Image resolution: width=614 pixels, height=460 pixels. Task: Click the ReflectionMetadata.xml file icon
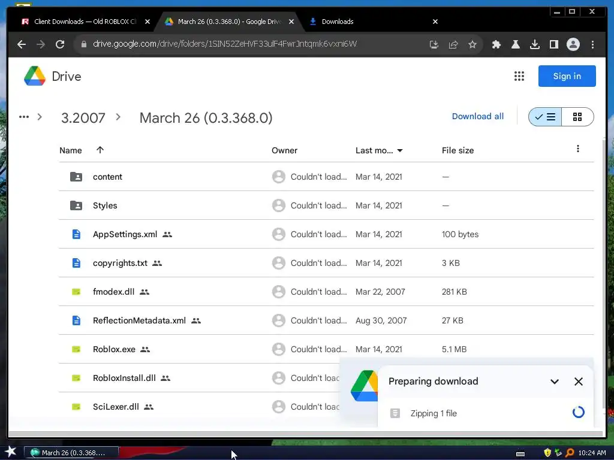76,320
